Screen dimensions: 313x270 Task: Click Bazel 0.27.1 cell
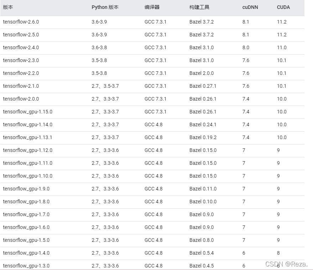[x=203, y=86]
